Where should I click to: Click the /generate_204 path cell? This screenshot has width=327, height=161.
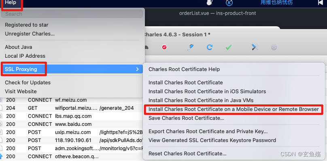(117, 108)
